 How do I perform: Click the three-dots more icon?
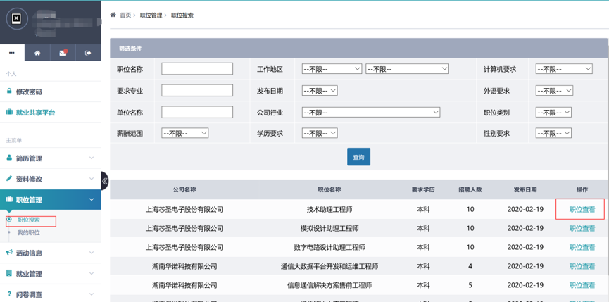[12, 53]
